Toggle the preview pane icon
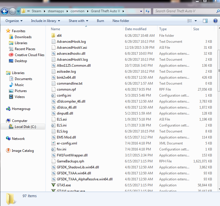 coord(205,21)
